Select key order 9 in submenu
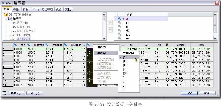221x107 pixels. pyautogui.click(x=129, y=90)
